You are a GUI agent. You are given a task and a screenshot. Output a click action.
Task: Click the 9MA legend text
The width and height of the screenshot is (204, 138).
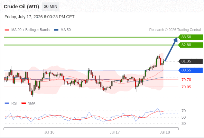pyautogui.click(x=32, y=103)
